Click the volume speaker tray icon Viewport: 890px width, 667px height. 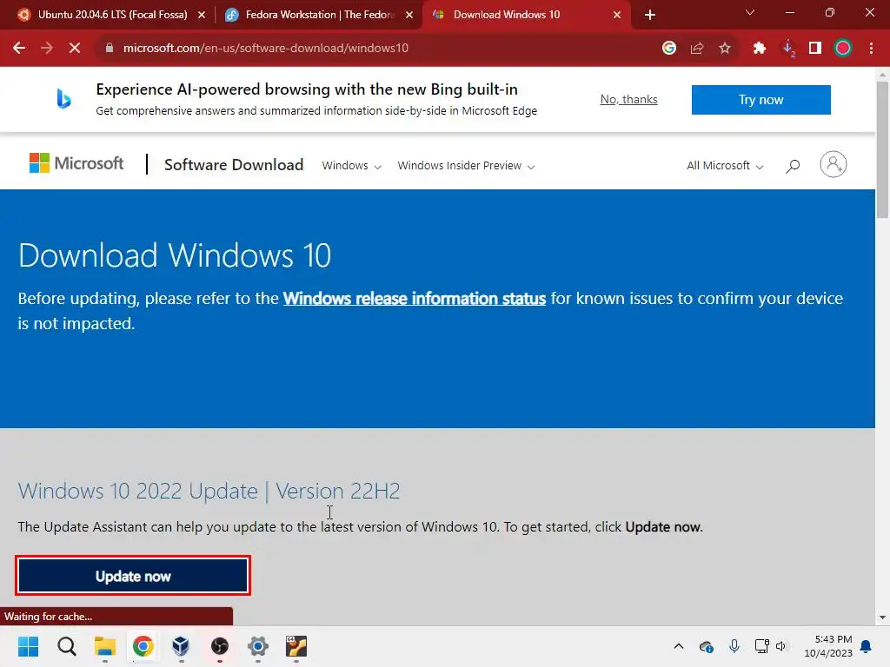click(x=782, y=646)
